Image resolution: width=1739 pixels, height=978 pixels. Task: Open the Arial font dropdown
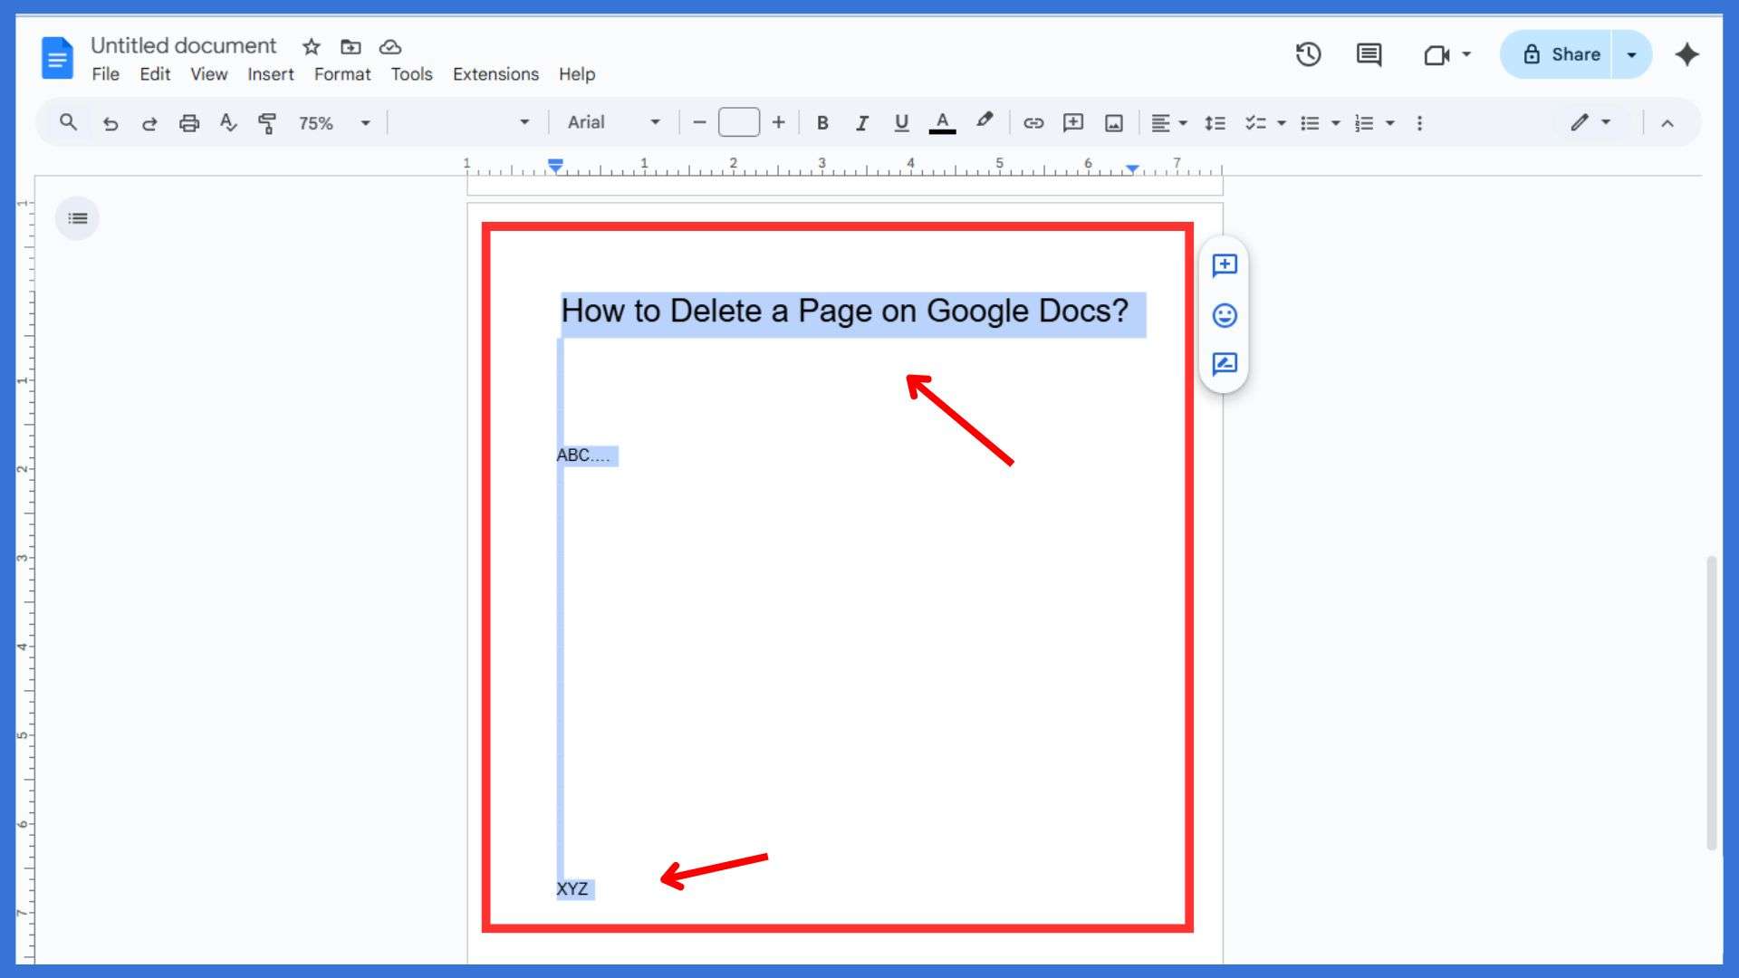614,122
